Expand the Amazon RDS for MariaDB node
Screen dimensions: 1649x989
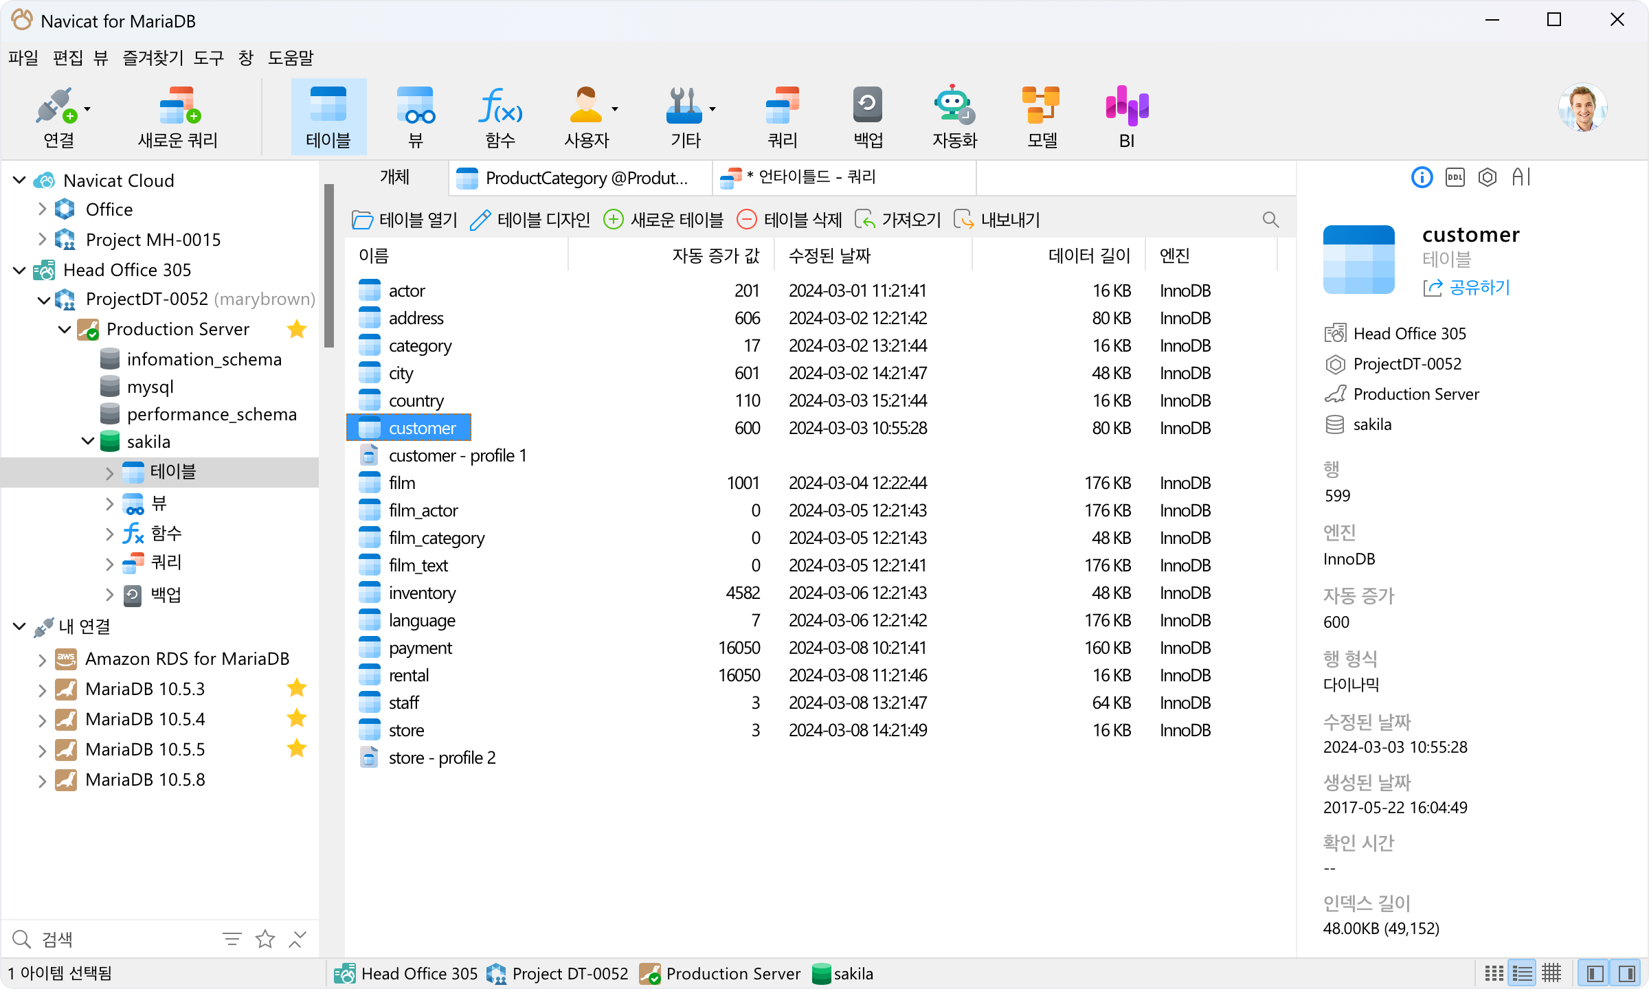(42, 659)
